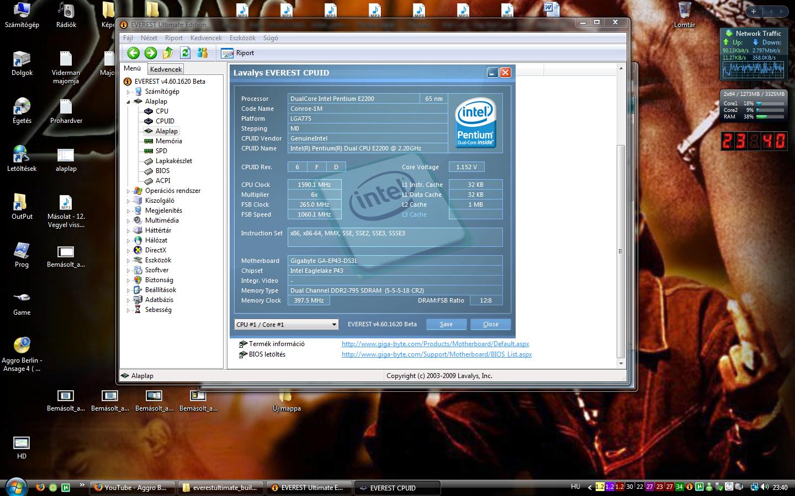Select the Memória tree item

(x=168, y=141)
